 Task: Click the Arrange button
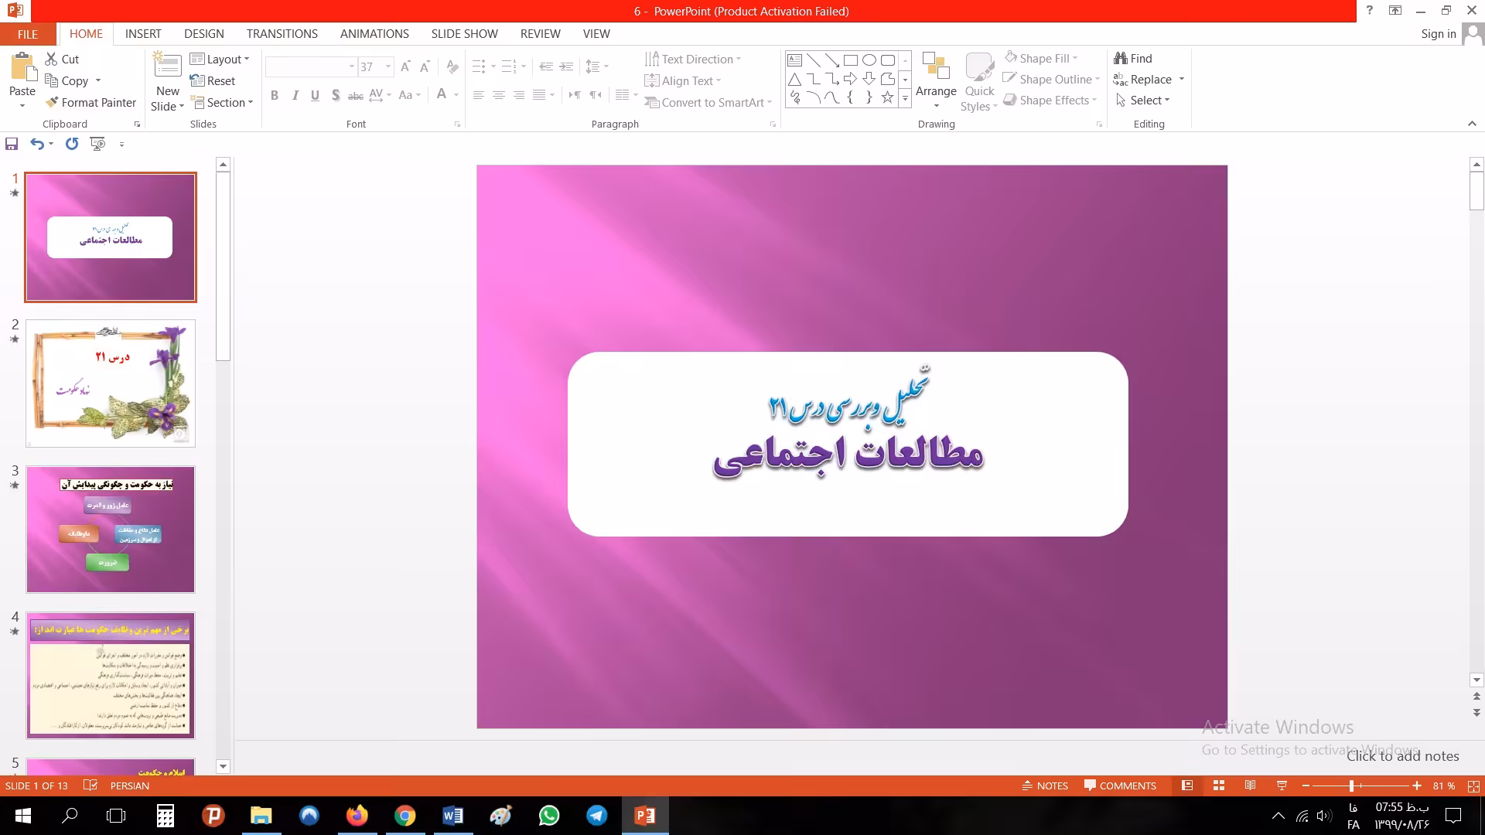936,81
